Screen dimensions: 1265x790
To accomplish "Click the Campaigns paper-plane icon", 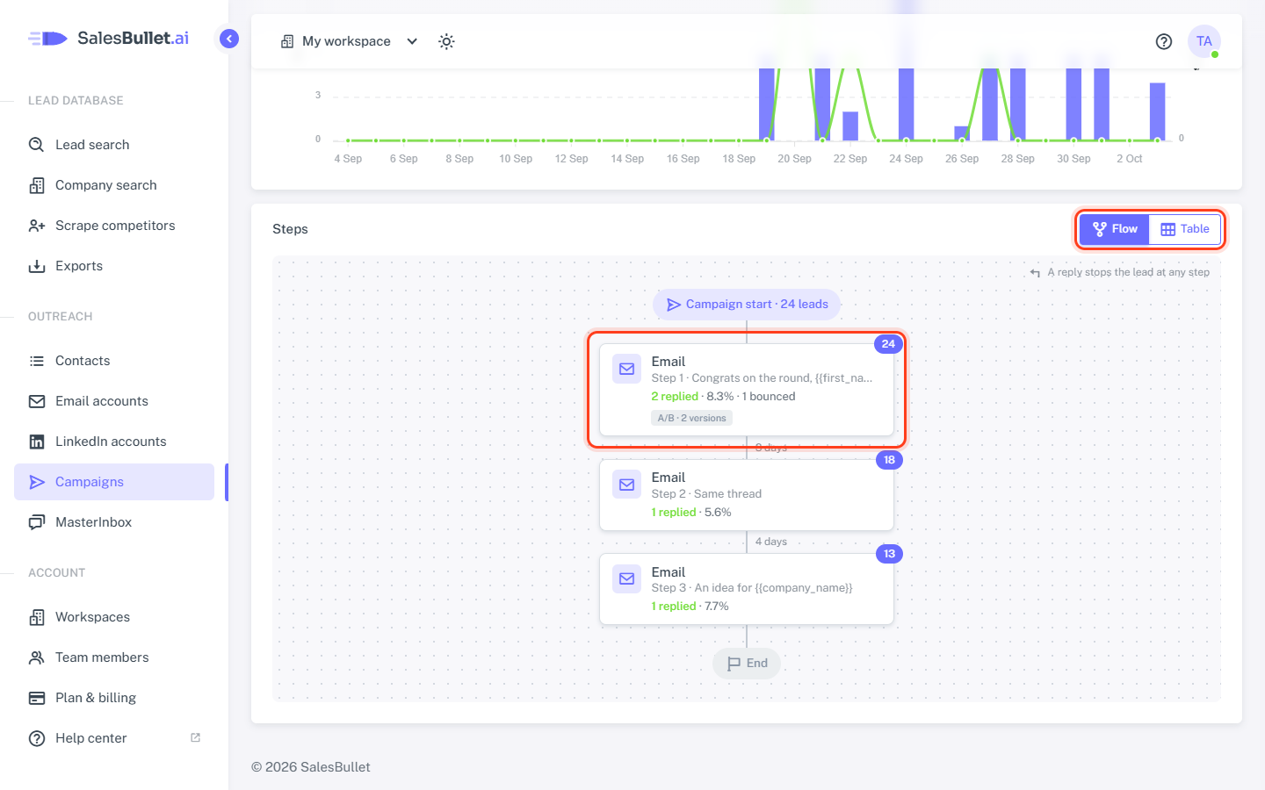I will click(x=37, y=482).
